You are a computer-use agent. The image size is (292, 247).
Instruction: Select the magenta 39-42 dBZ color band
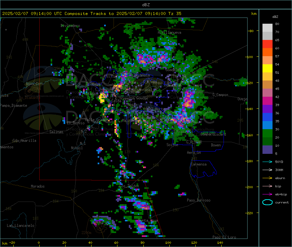(267, 101)
